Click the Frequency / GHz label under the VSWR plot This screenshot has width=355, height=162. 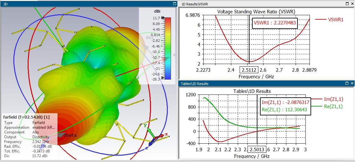pos(256,77)
